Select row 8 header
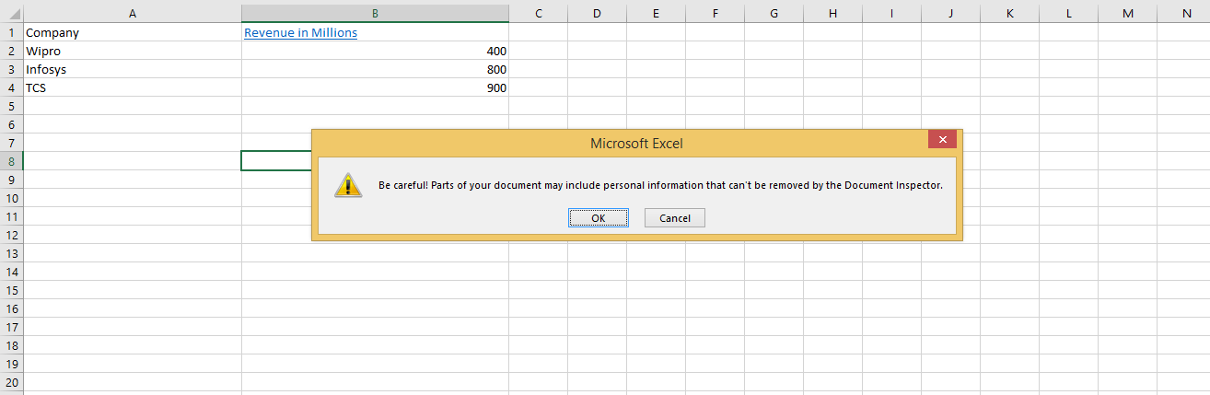Screen dimensions: 1210x395 [11, 161]
